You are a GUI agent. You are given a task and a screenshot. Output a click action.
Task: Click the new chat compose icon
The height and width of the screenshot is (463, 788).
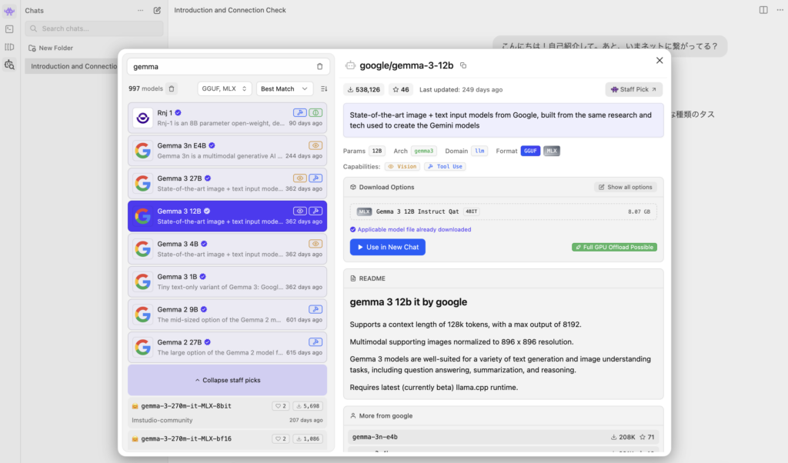click(157, 11)
